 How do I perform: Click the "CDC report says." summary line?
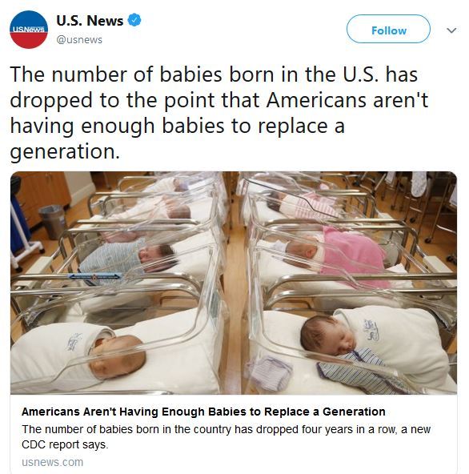(x=65, y=444)
